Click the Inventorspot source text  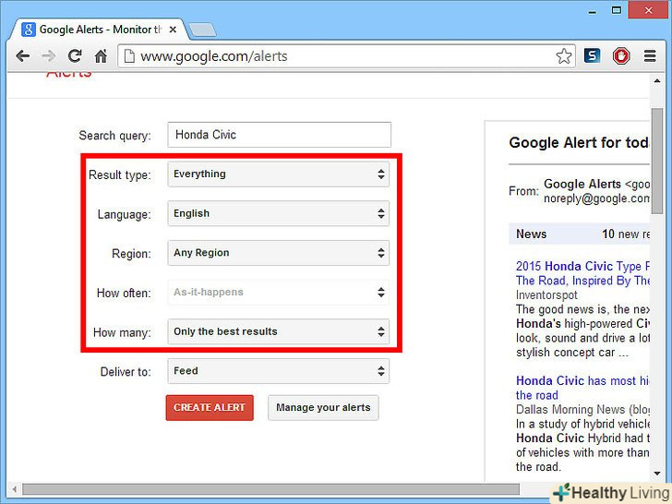(546, 294)
